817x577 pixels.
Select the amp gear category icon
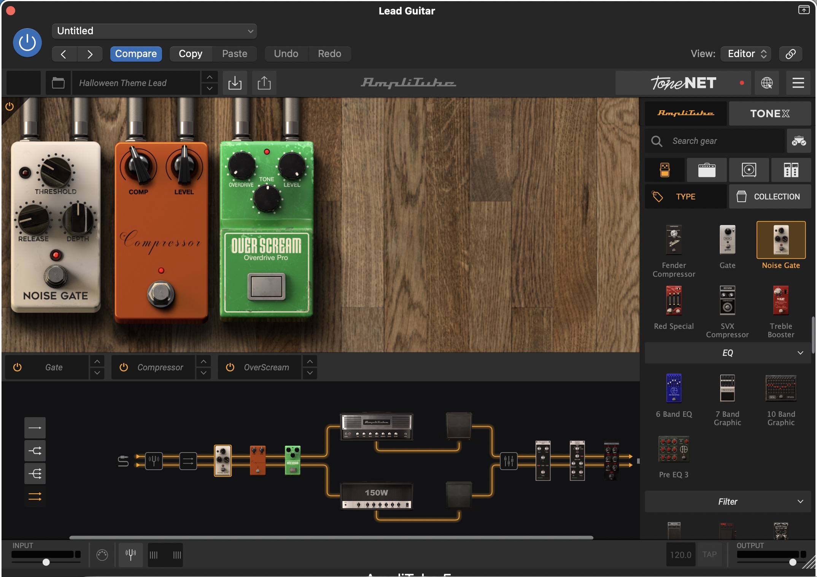(x=707, y=170)
